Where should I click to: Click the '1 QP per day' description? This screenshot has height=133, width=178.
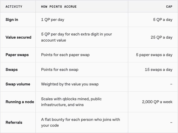click(53, 20)
